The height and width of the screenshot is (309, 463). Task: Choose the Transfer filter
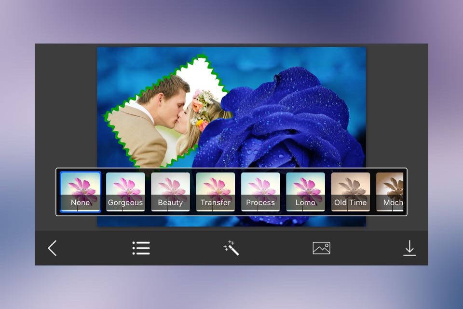[216, 192]
